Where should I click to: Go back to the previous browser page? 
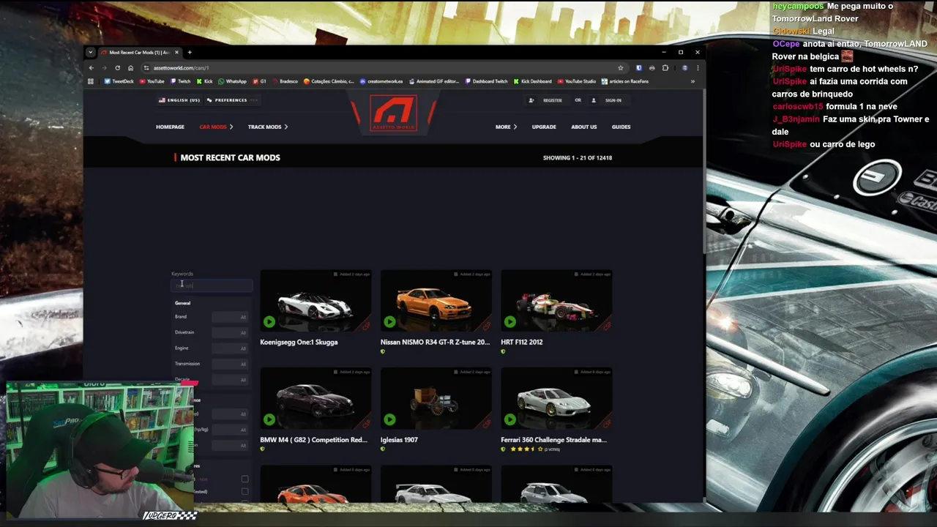click(92, 68)
